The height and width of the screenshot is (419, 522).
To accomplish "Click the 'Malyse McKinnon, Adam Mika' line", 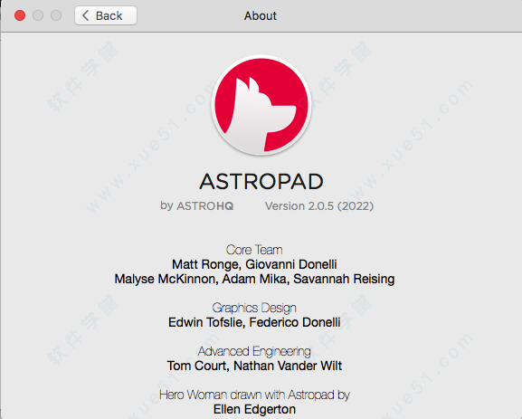I will [x=254, y=279].
